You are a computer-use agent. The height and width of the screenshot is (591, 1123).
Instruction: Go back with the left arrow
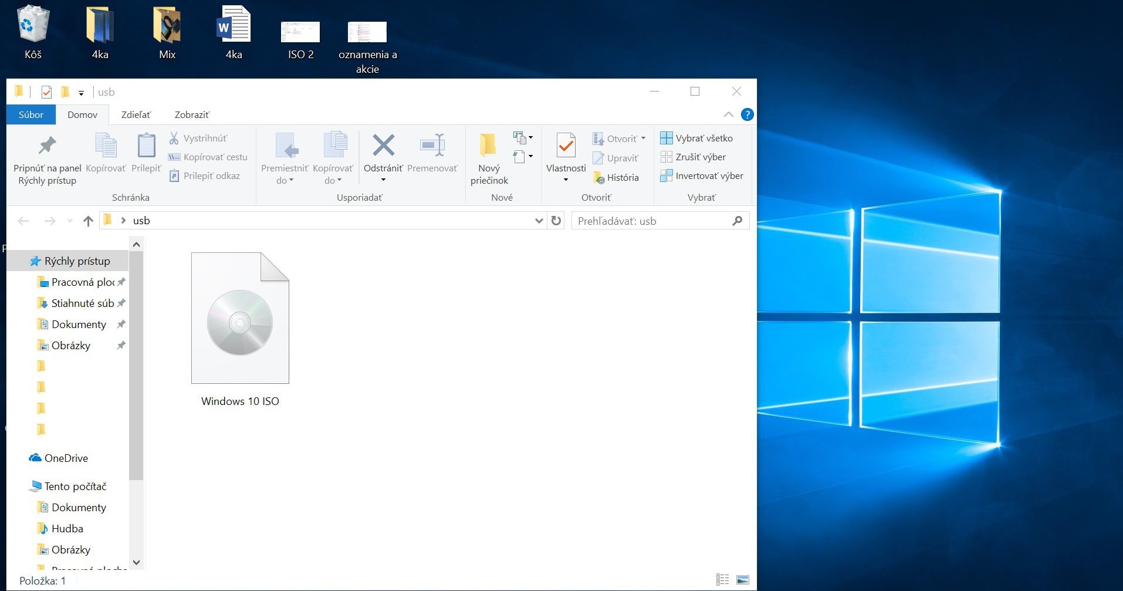coord(23,221)
